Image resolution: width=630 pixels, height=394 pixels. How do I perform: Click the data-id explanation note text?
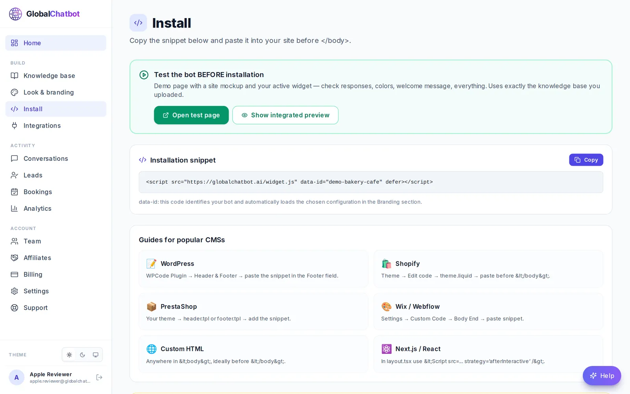[x=280, y=202]
